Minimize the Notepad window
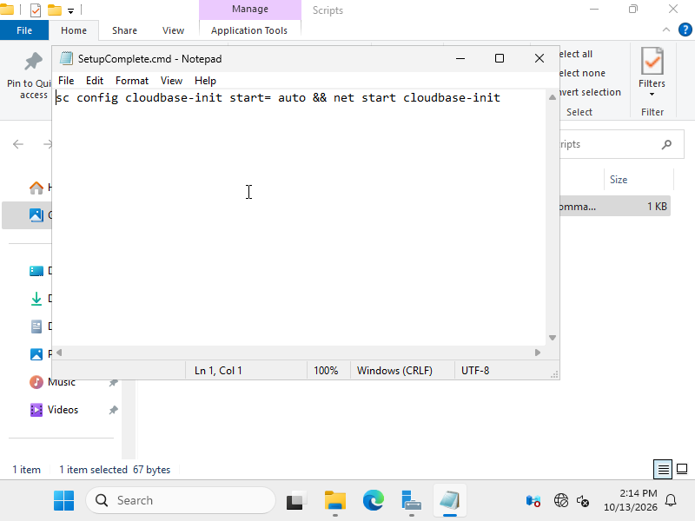Image resolution: width=695 pixels, height=521 pixels. pos(460,58)
